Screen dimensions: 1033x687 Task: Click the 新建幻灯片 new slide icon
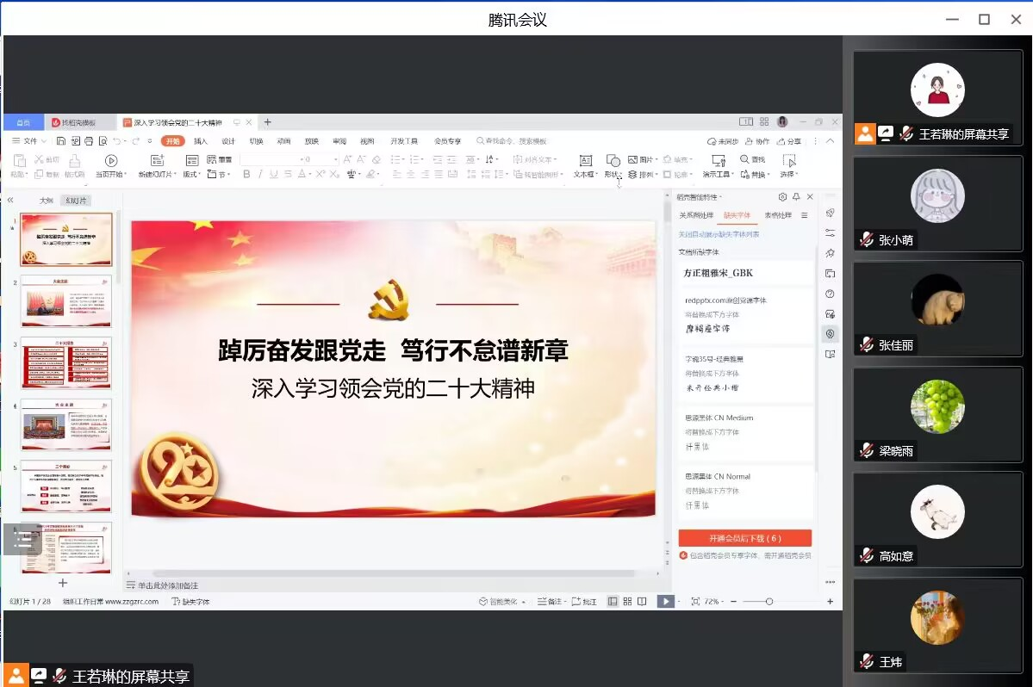[157, 161]
